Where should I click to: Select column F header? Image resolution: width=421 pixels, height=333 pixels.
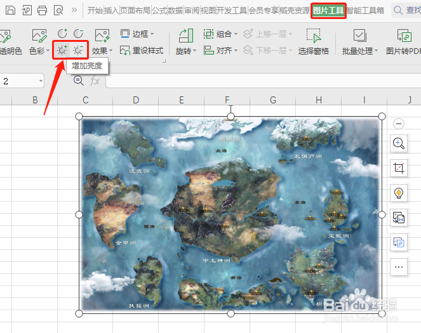point(227,100)
